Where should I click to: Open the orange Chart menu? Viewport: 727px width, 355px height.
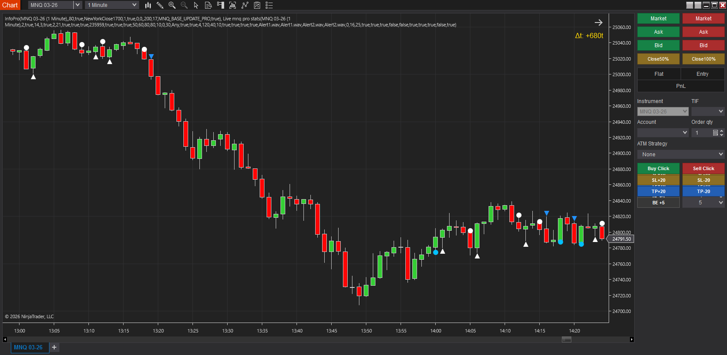[10, 5]
